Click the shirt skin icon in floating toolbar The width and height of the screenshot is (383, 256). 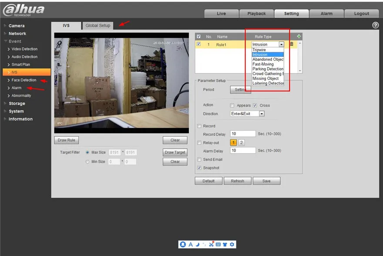pos(225,245)
